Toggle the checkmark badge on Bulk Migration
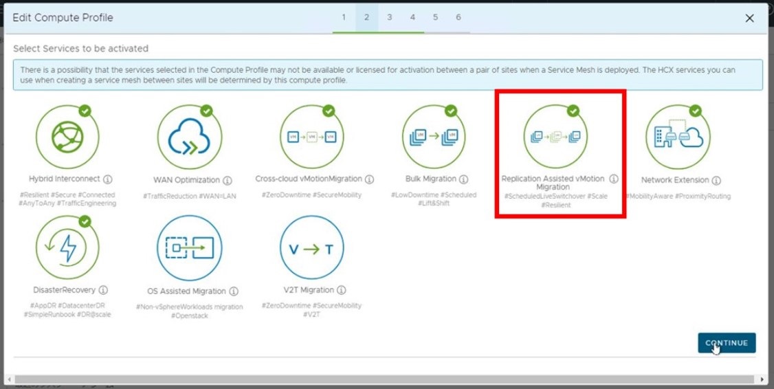 (x=451, y=111)
